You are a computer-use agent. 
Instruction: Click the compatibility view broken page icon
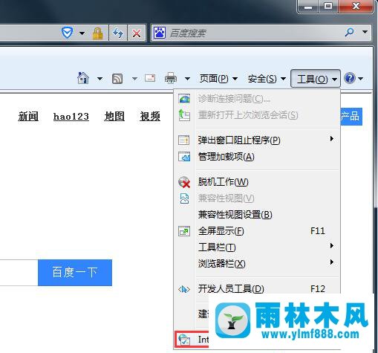pyautogui.click(x=184, y=198)
